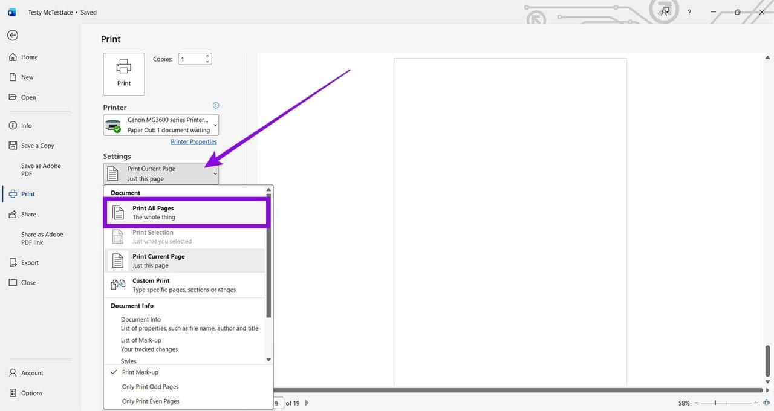Click Close in the sidebar

pyautogui.click(x=22, y=283)
